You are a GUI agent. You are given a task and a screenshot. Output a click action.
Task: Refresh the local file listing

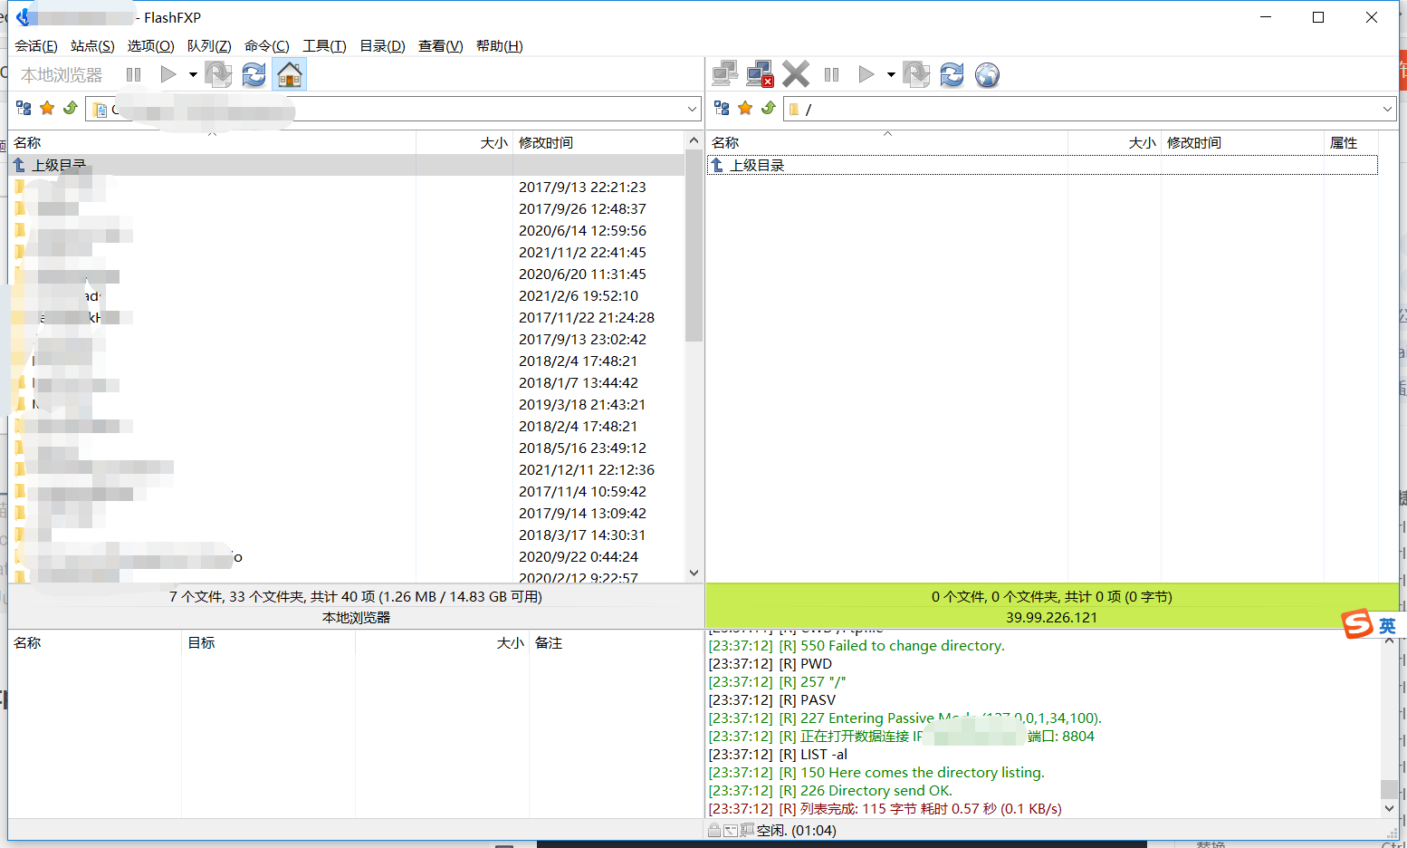[254, 74]
